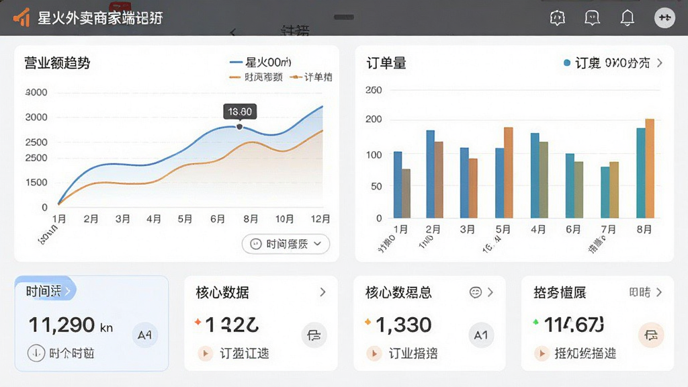Click the red trend marker on second card
Image resolution: width=688 pixels, height=387 pixels.
click(198, 322)
